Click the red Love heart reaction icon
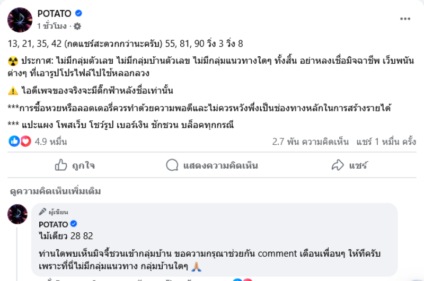The image size is (424, 281). tap(25, 142)
